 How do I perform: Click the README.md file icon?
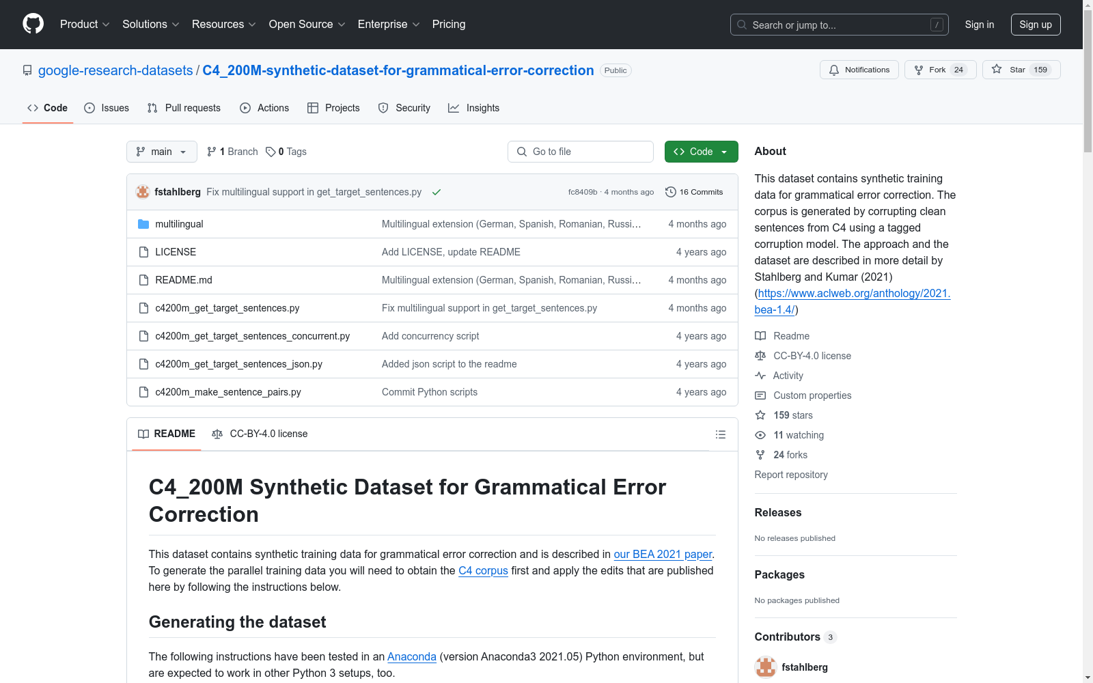point(143,280)
